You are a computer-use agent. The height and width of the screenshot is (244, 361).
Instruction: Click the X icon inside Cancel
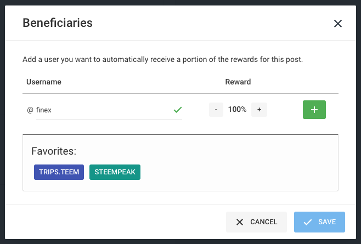(x=240, y=222)
